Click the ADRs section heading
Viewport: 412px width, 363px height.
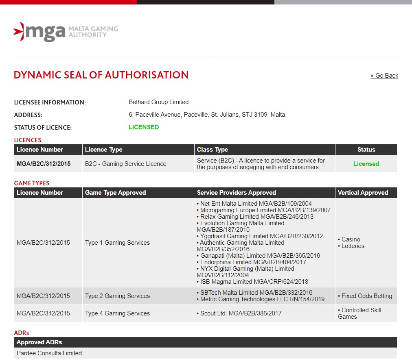tap(22, 333)
